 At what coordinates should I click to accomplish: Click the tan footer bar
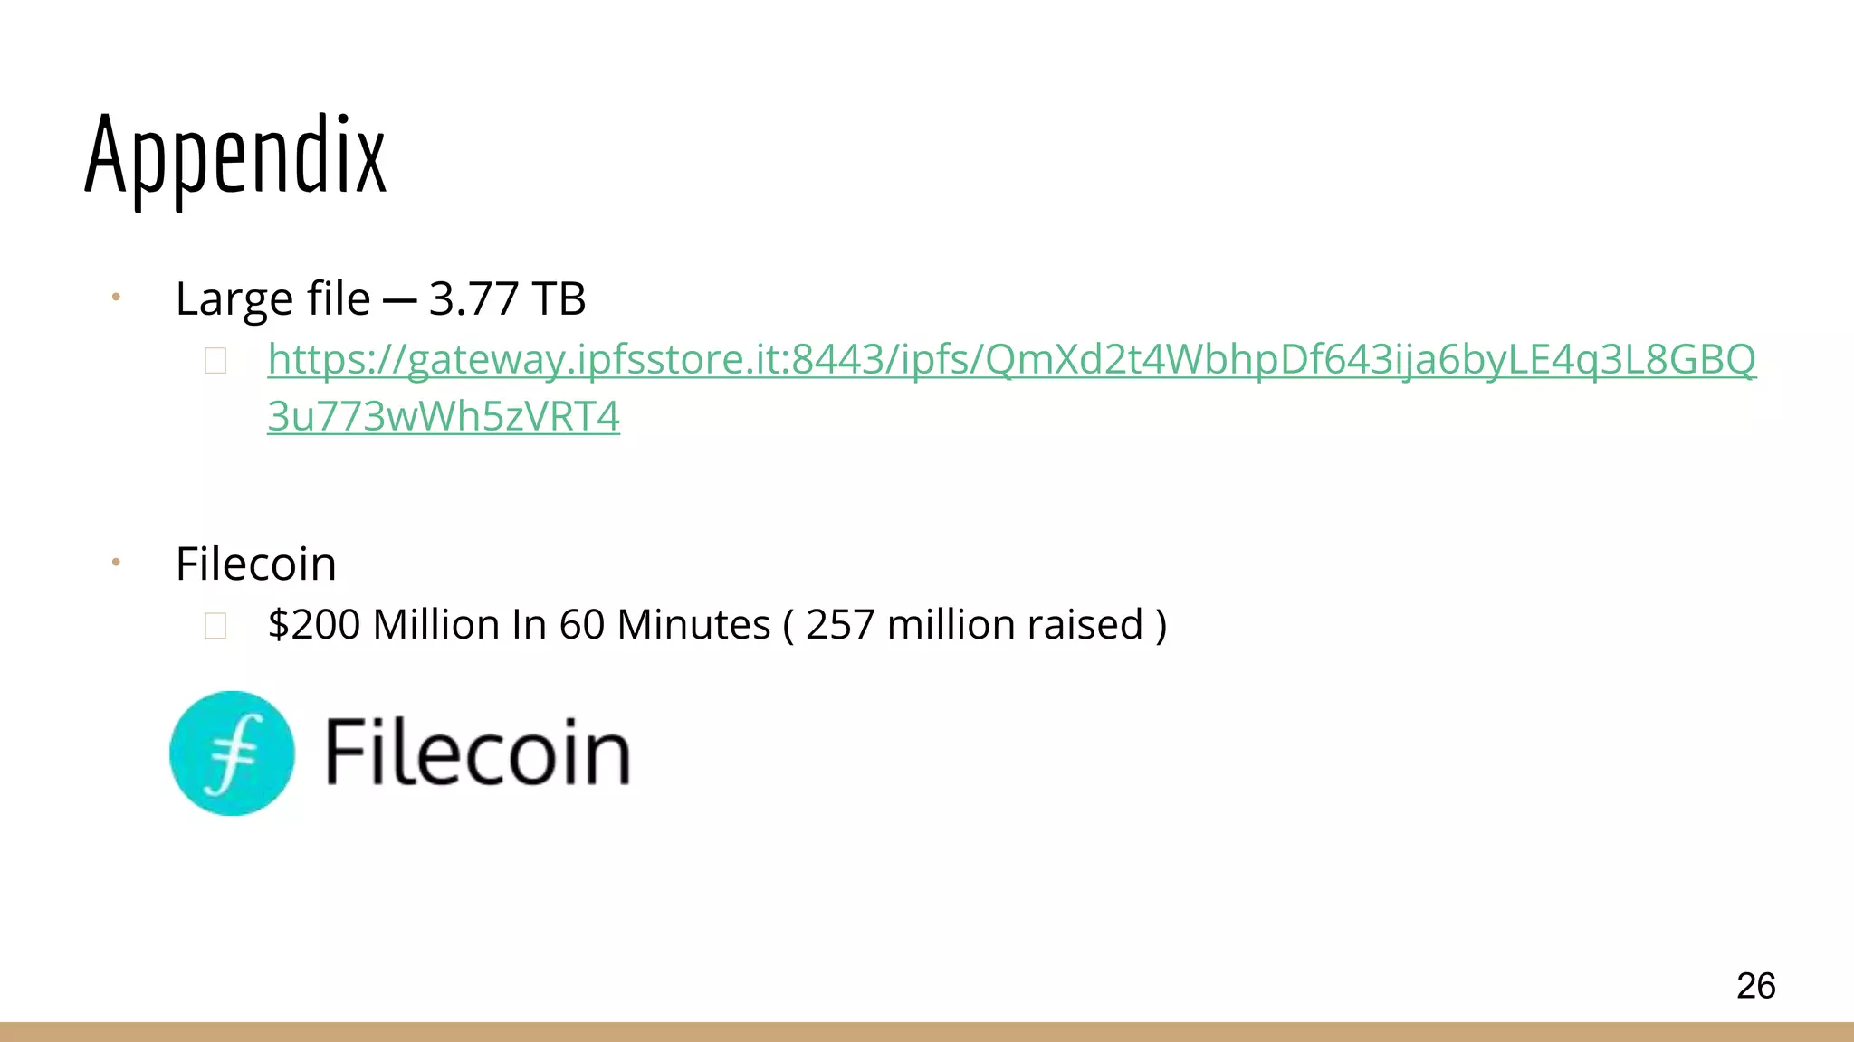pos(927,1032)
